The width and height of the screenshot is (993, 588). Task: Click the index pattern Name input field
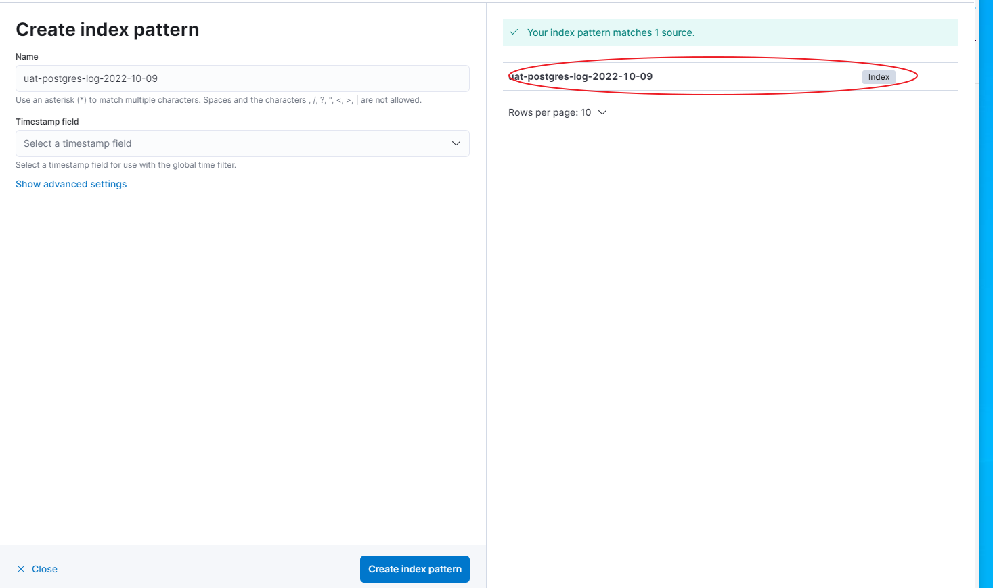[242, 78]
